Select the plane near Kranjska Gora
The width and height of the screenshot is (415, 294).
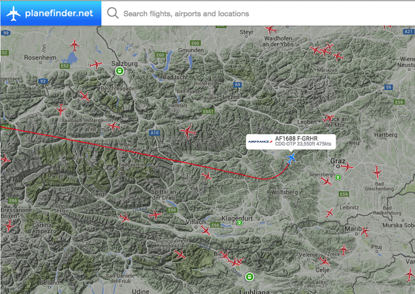pyautogui.click(x=180, y=254)
